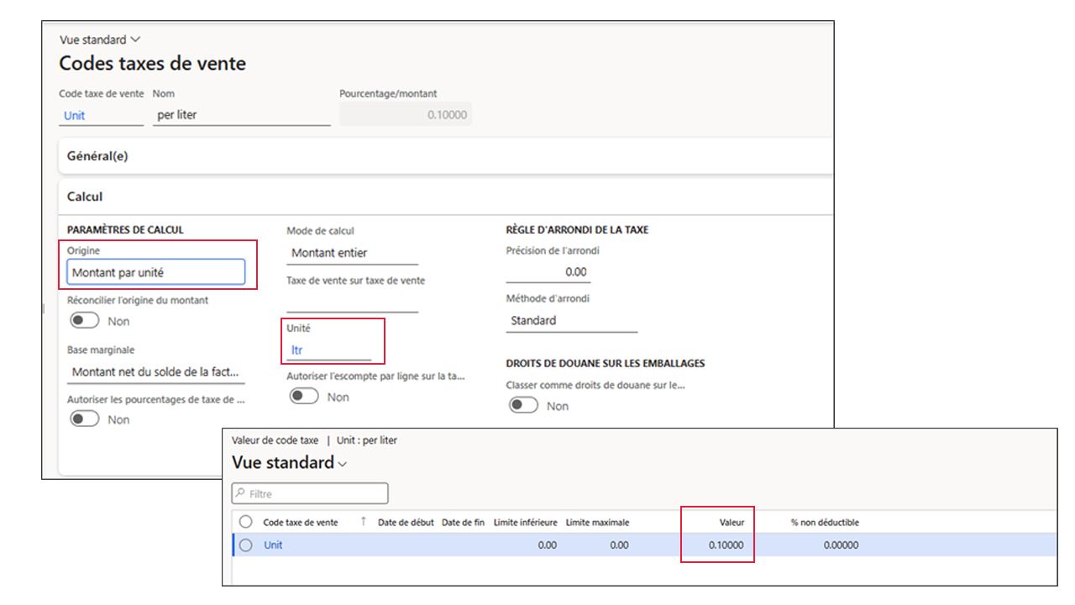Click the Précision de l'arrondi field
The image size is (1075, 605).
[548, 272]
